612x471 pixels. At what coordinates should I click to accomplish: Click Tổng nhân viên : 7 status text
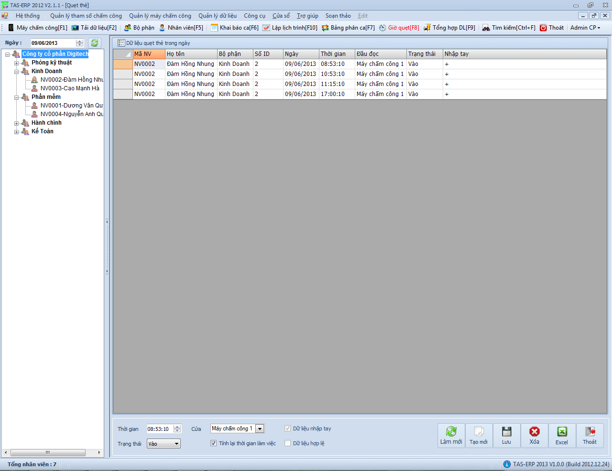click(32, 464)
